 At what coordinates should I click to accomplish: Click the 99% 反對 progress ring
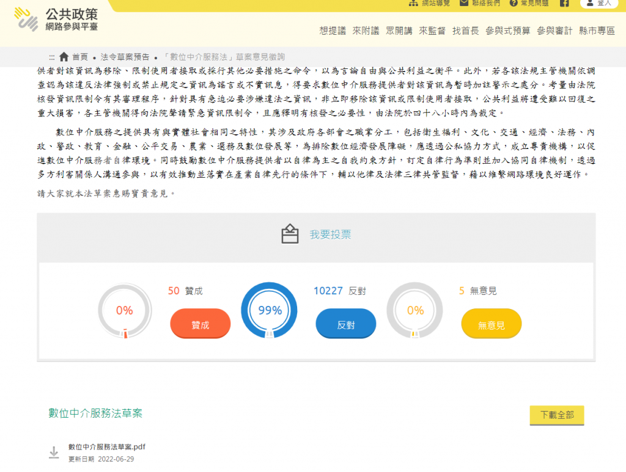[270, 310]
